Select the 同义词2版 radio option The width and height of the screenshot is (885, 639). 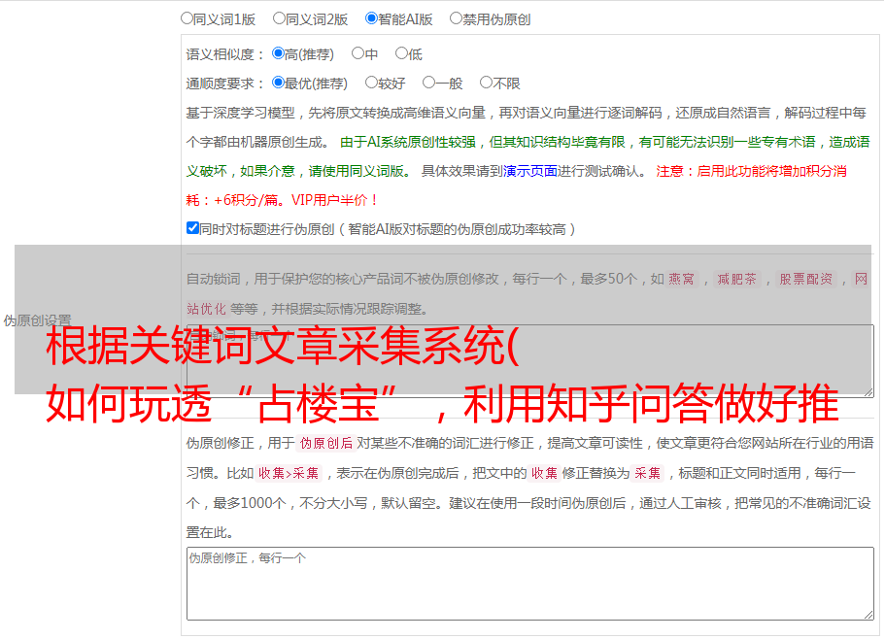pyautogui.click(x=279, y=18)
